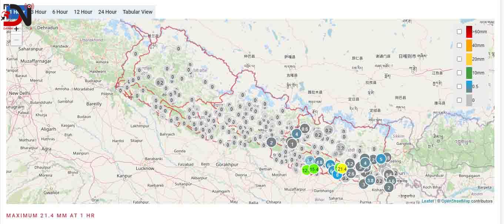Image resolution: width=504 pixels, height=224 pixels.
Task: Select the blue 3.8 marker near Kishanganj
Action: coord(370,180)
